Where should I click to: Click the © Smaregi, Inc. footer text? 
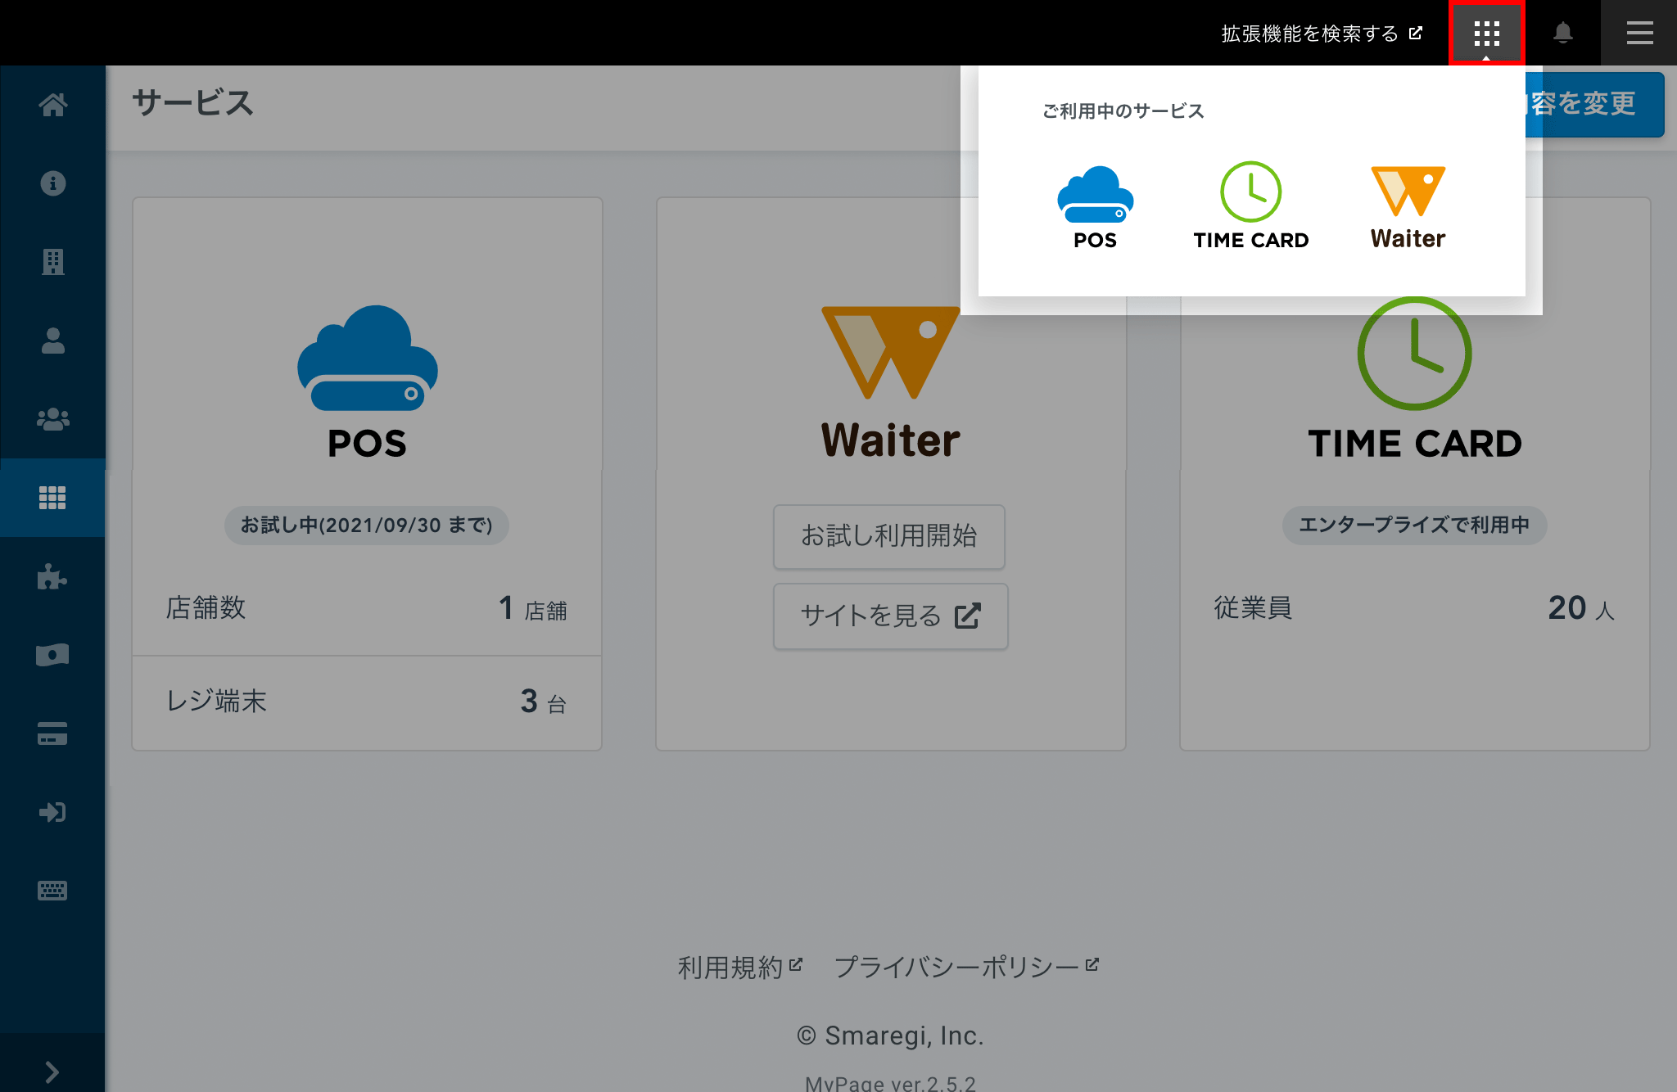click(x=890, y=1036)
